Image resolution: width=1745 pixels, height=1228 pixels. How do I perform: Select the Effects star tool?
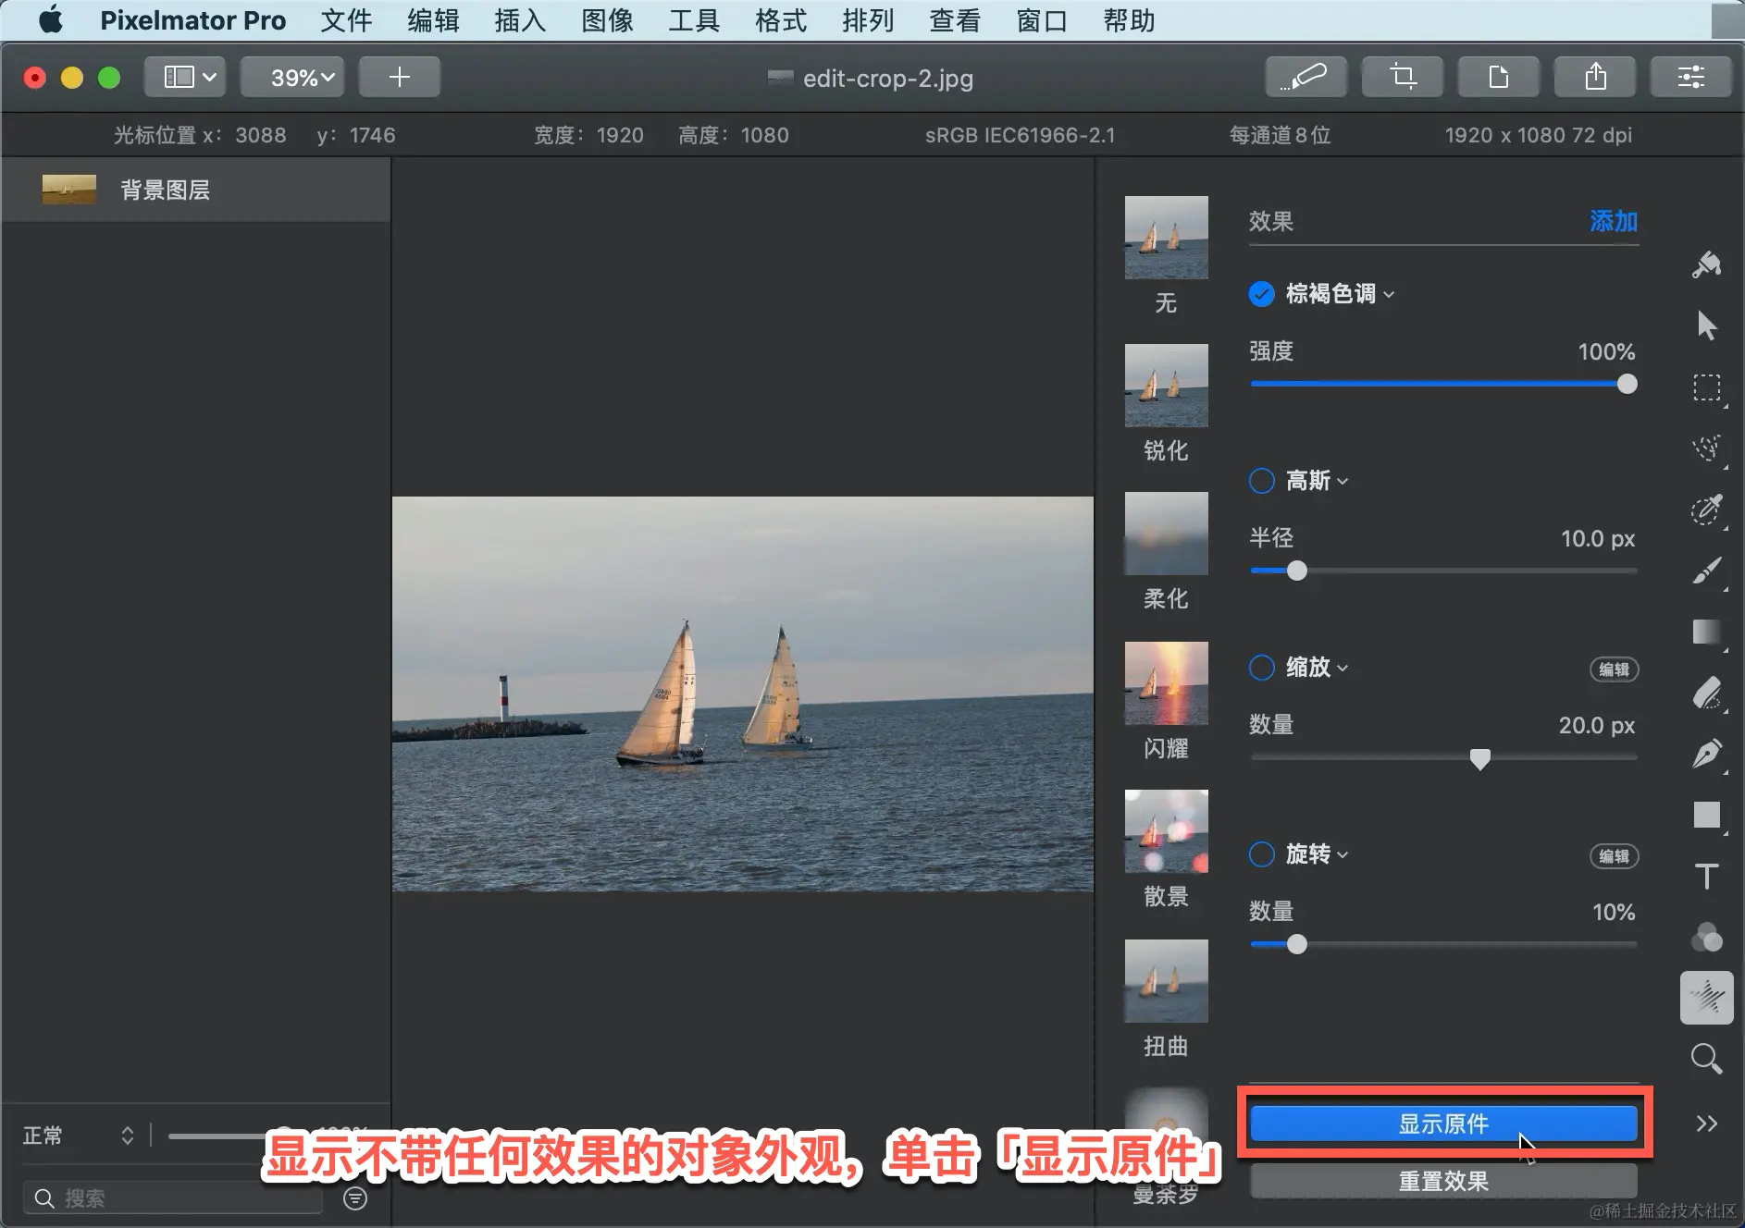(x=1707, y=998)
